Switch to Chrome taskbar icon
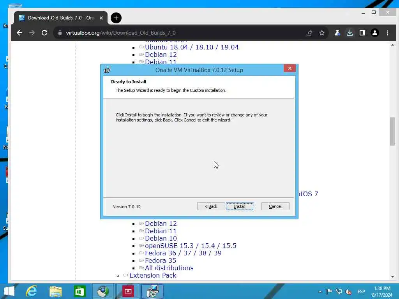 pyautogui.click(x=103, y=291)
